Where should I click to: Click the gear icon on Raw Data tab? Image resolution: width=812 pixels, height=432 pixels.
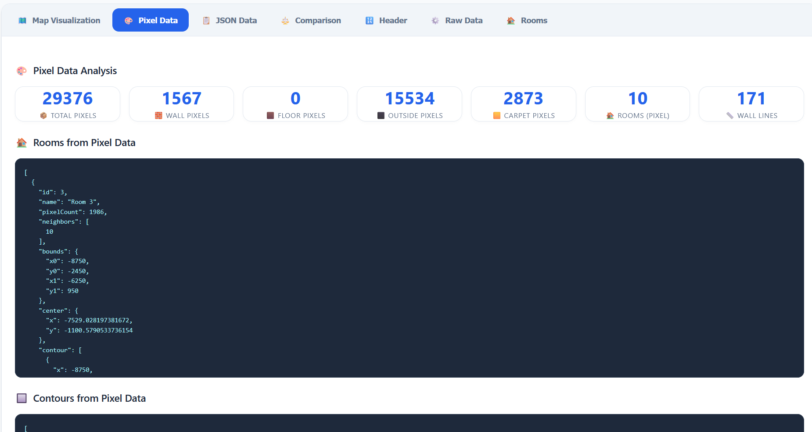click(x=435, y=21)
